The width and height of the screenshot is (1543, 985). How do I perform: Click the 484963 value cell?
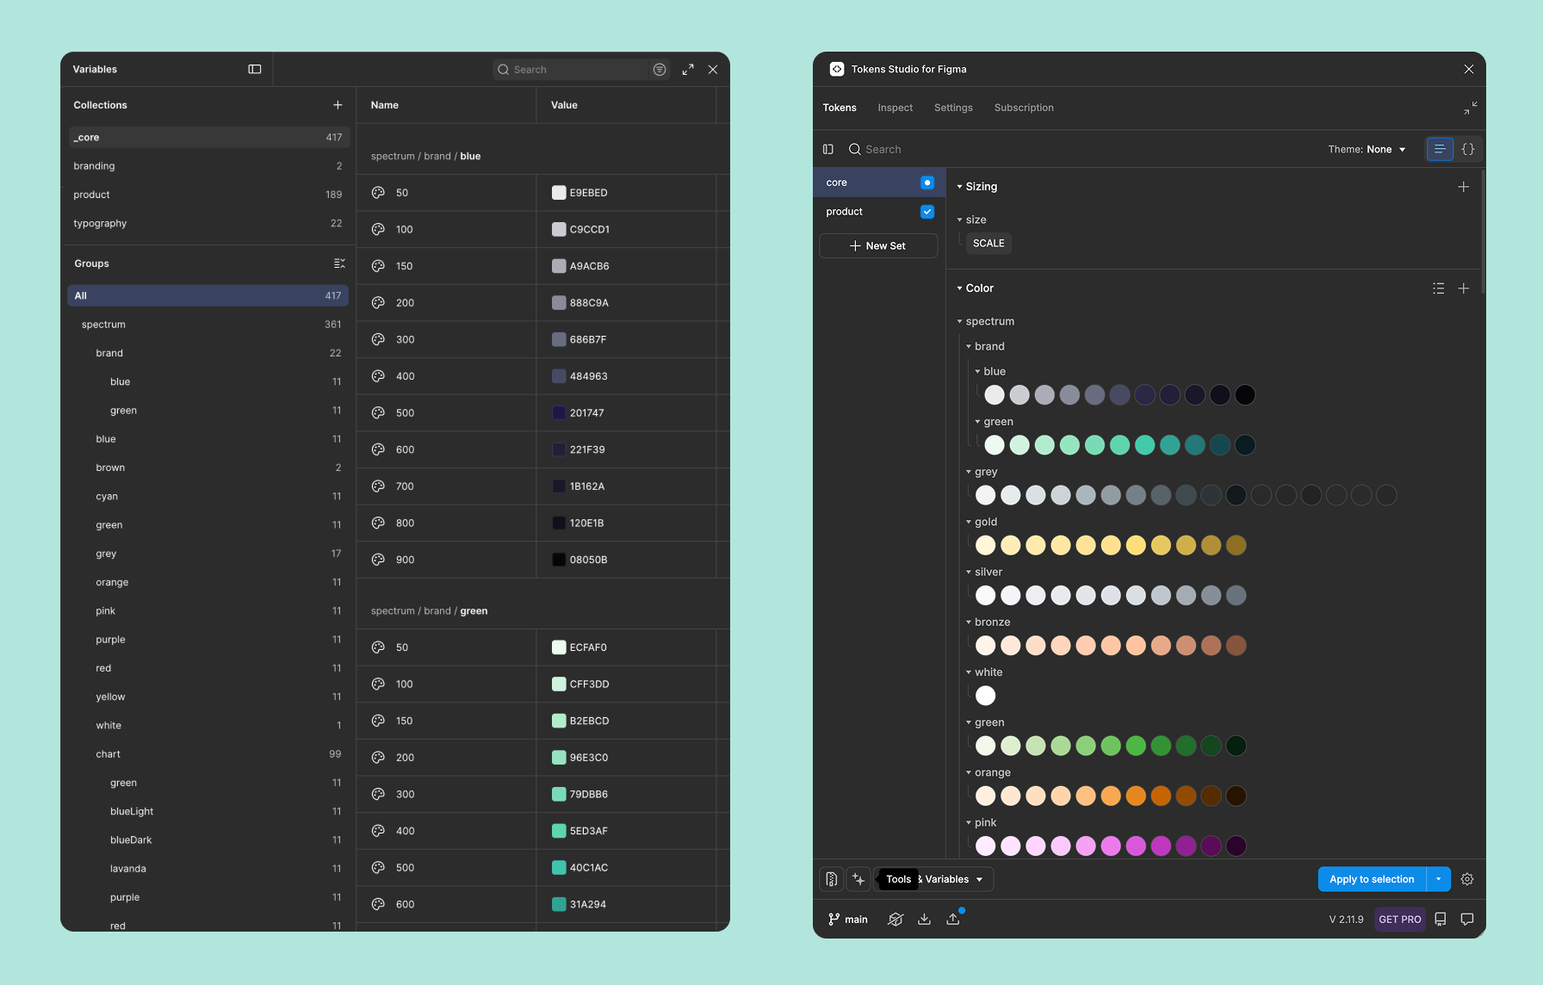point(626,376)
